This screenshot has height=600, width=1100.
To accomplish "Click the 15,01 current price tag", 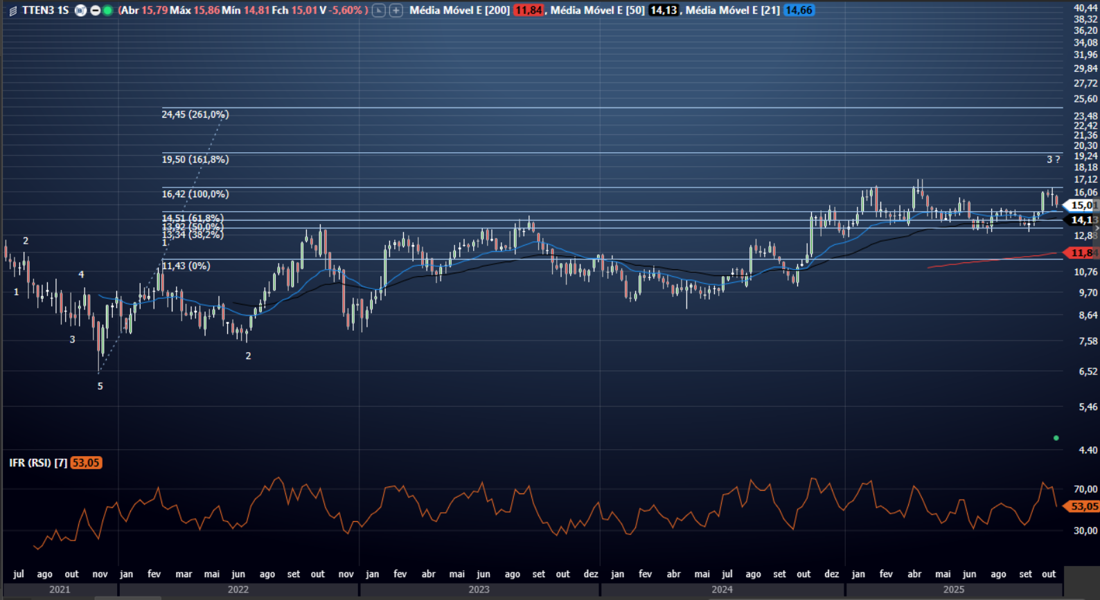I will pos(1082,206).
